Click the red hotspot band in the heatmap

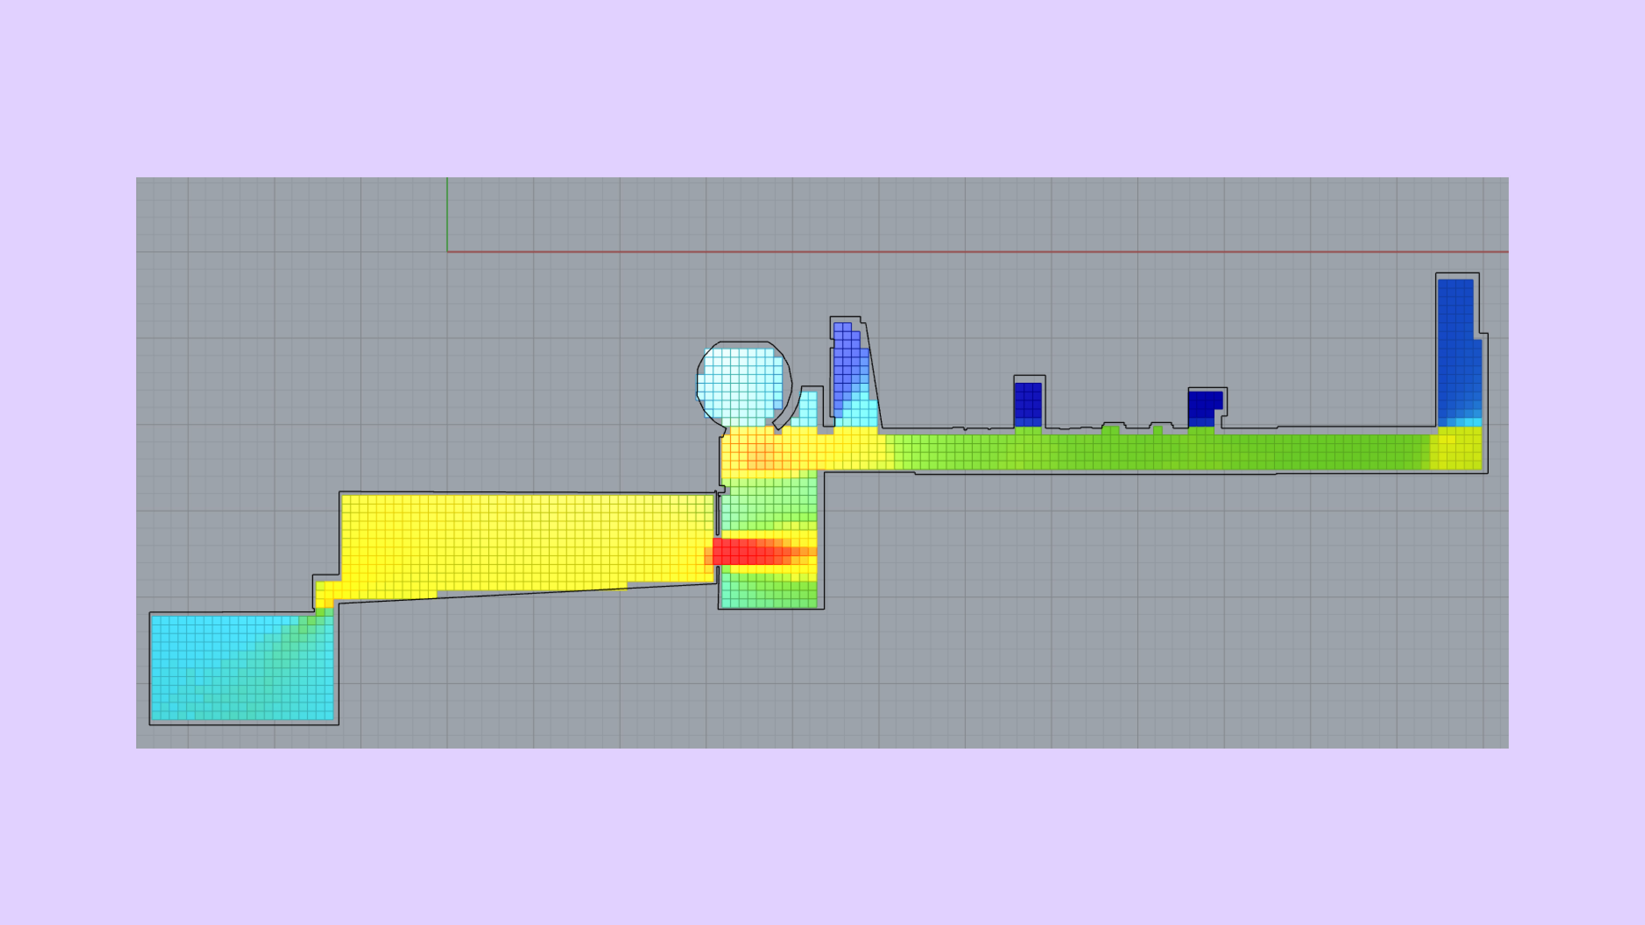[x=752, y=552]
